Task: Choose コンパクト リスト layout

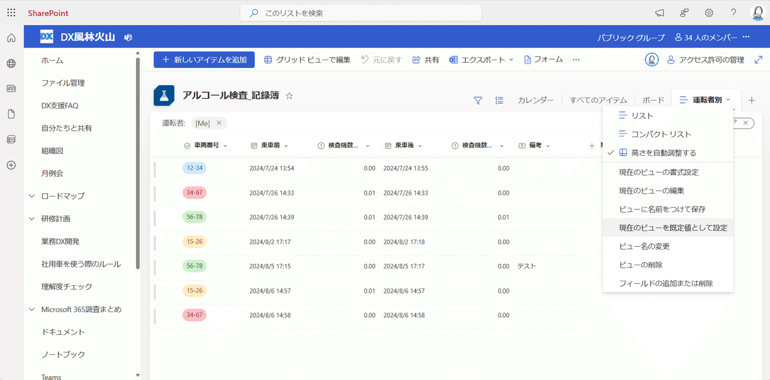Action: [667, 135]
